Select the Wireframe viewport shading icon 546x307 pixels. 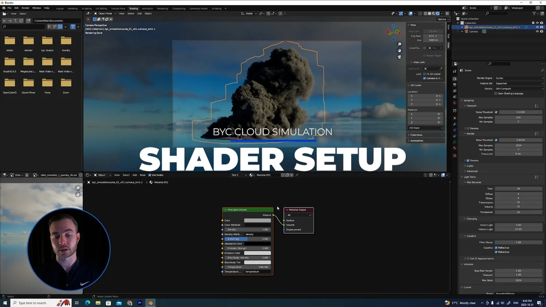tap(425, 13)
